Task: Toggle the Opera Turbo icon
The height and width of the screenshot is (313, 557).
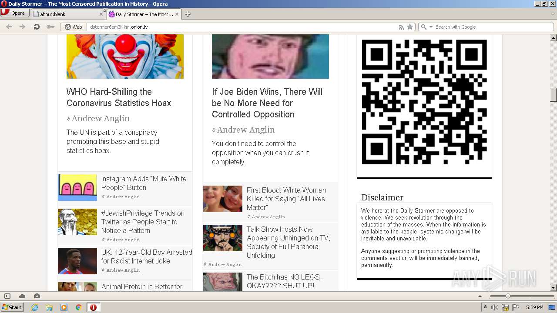Action: pyautogui.click(x=37, y=296)
